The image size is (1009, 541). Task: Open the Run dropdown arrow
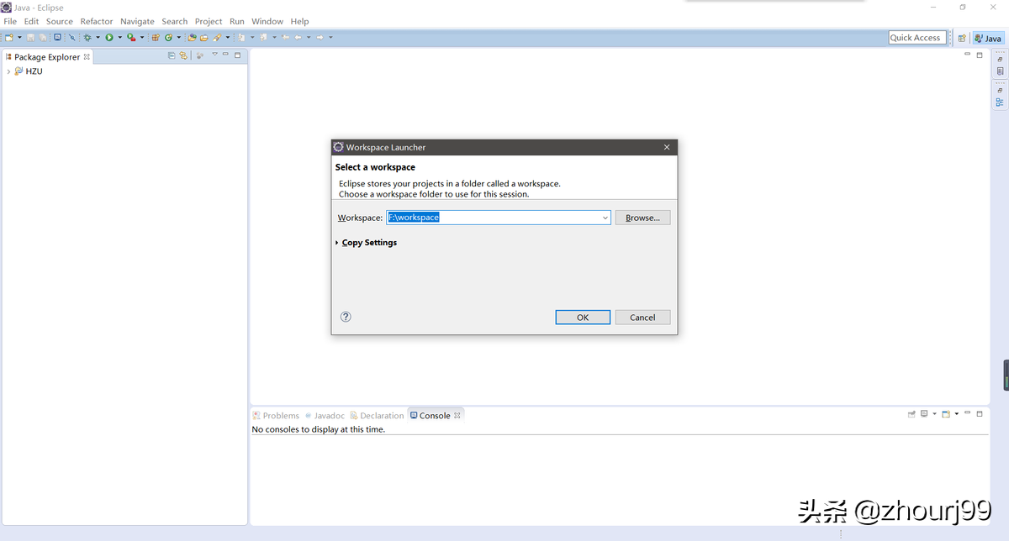pos(120,38)
